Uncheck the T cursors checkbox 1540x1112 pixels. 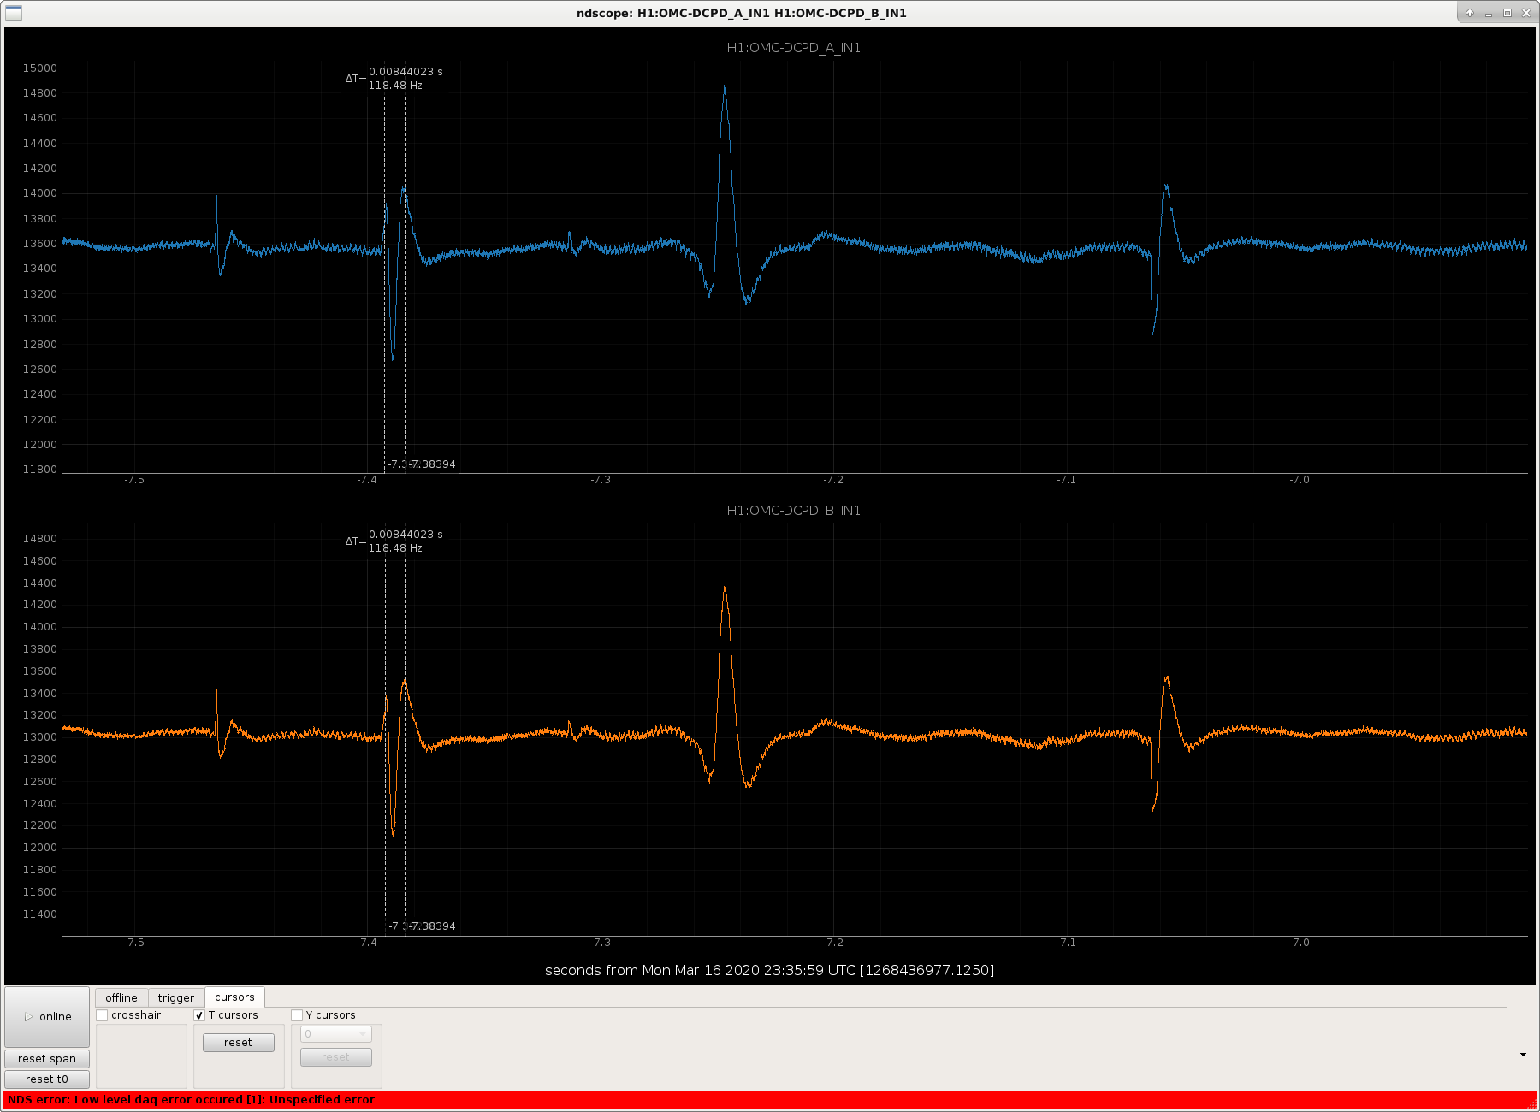point(199,1015)
